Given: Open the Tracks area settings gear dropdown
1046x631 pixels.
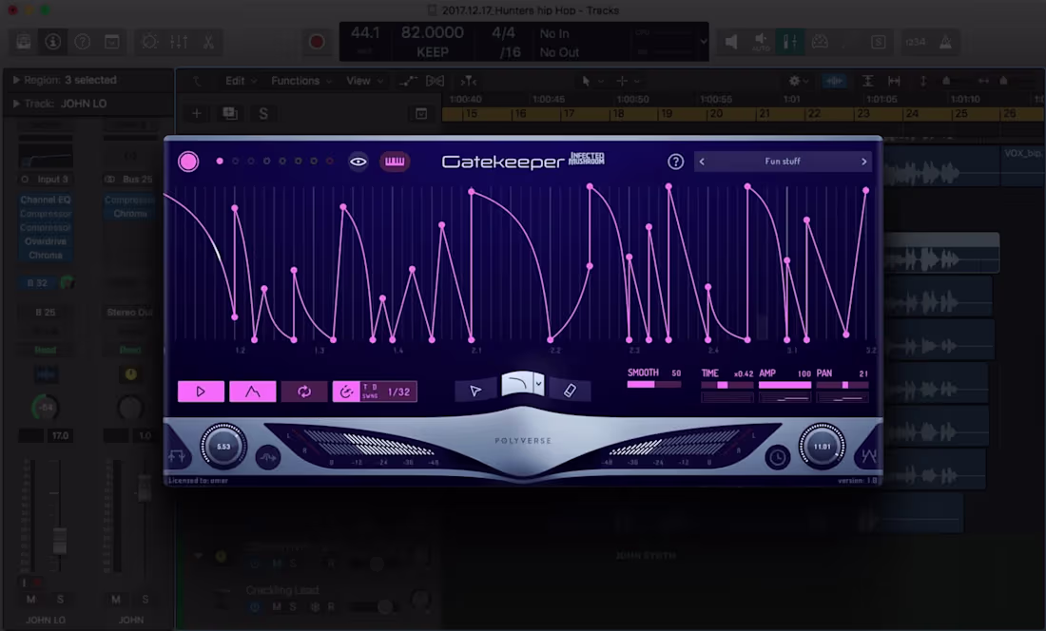Looking at the screenshot, I should [798, 81].
